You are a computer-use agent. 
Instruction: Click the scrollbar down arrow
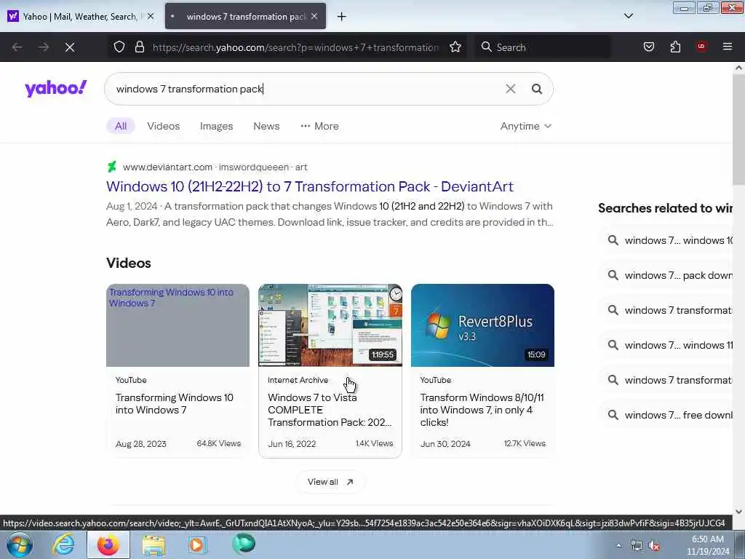[738, 512]
